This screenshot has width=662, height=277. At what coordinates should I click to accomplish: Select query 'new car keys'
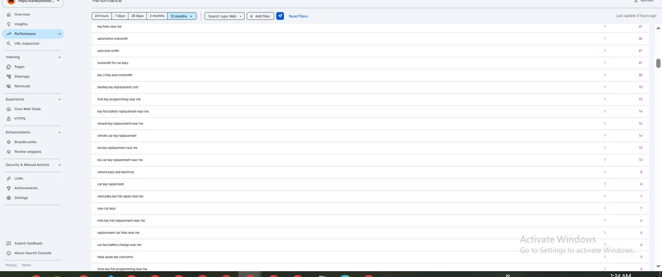[106, 209]
